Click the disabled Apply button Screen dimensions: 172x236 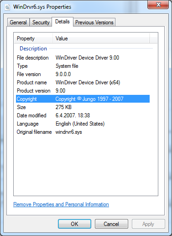148,224
